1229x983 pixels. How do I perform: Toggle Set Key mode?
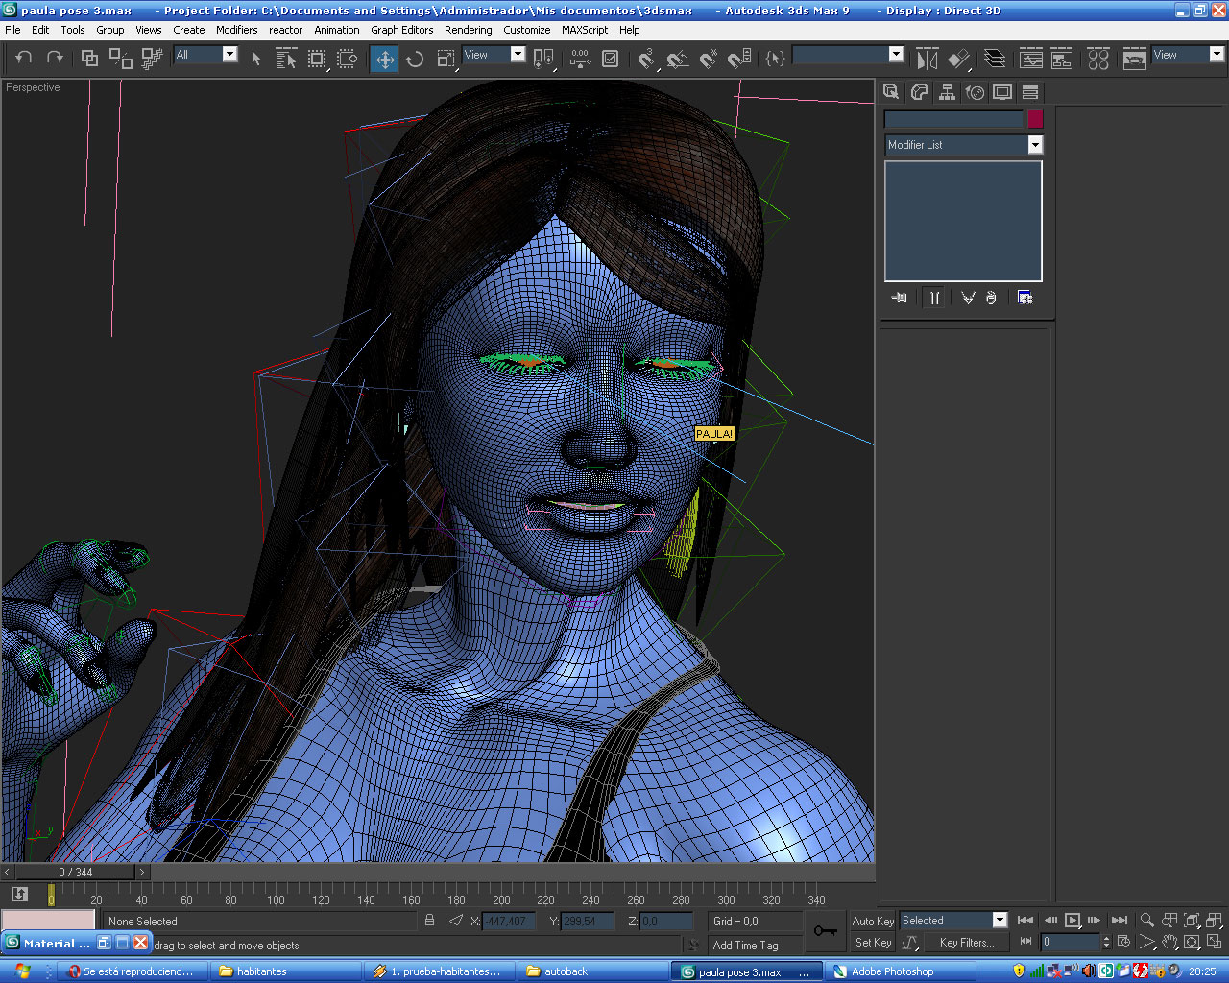click(873, 943)
